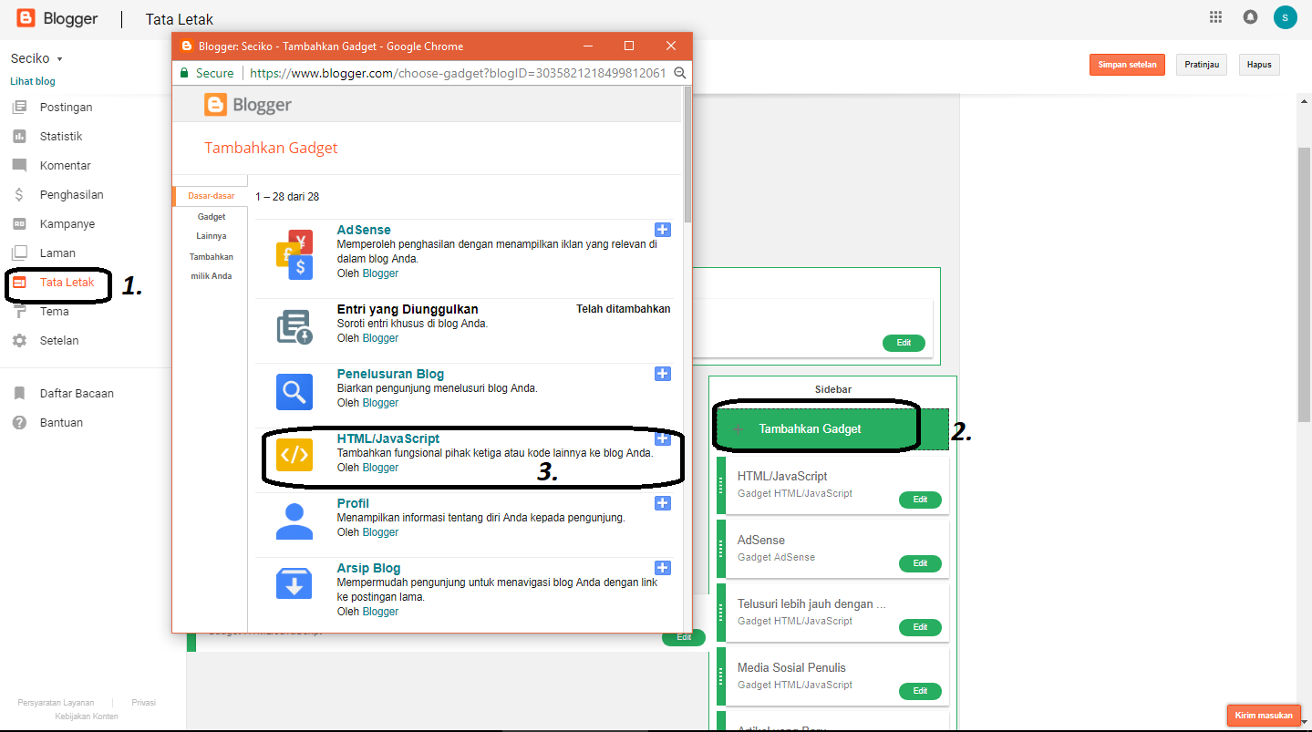1312x732 pixels.
Task: Click the zoom magnifier in popup address bar
Action: point(679,73)
